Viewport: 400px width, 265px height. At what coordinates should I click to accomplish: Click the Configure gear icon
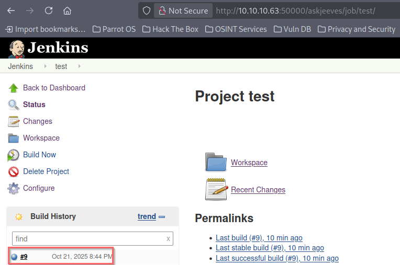point(14,188)
